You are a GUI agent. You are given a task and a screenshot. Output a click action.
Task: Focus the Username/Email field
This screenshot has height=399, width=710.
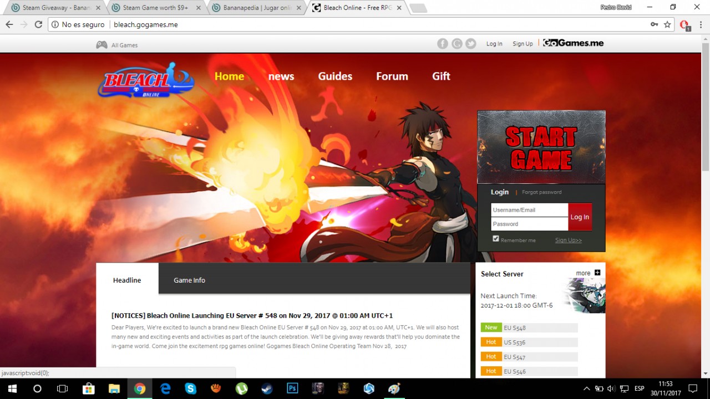[x=530, y=210]
